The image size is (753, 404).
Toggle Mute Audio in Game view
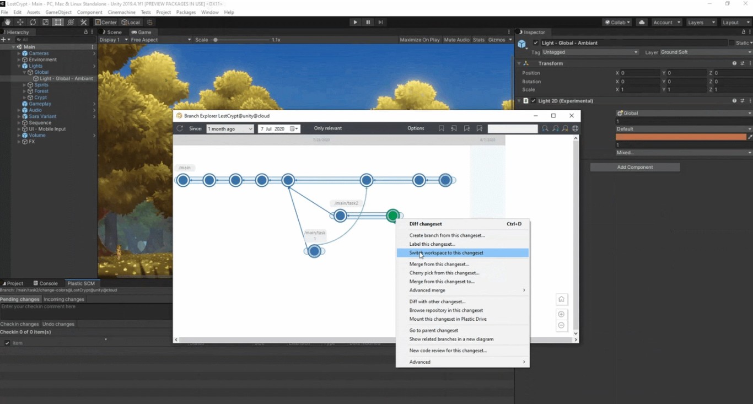pyautogui.click(x=456, y=40)
